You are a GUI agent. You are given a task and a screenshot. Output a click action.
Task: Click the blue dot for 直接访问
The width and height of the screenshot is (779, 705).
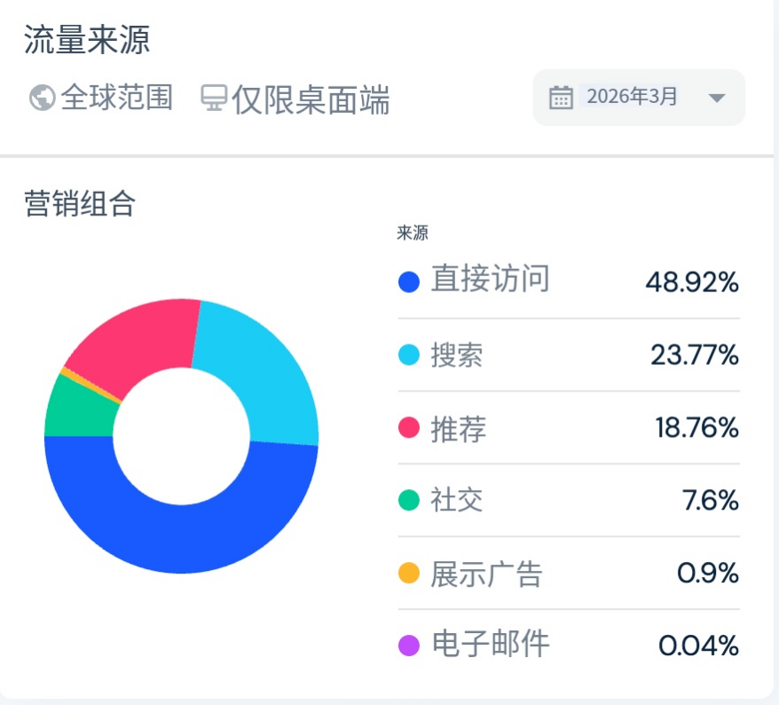pyautogui.click(x=409, y=281)
